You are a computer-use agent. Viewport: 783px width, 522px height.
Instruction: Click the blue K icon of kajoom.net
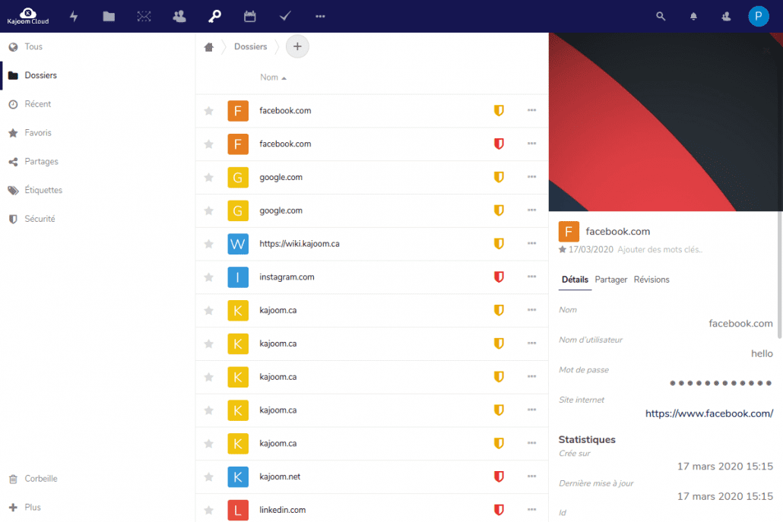pos(238,477)
